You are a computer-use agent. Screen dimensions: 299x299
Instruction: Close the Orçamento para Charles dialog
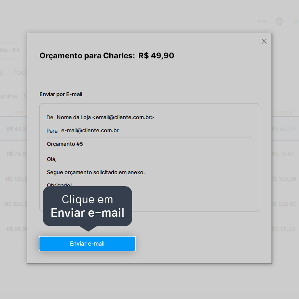tap(264, 41)
